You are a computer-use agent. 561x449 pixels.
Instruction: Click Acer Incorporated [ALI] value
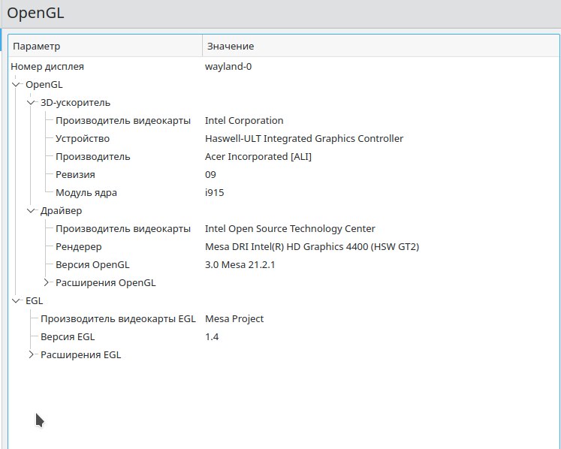(x=258, y=157)
